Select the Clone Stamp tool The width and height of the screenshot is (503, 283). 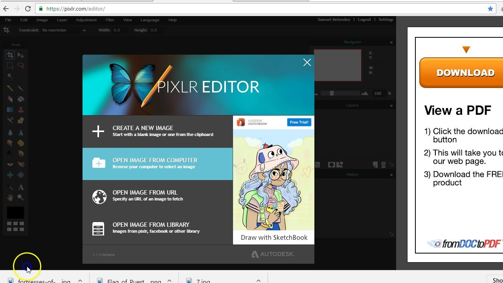click(x=21, y=110)
